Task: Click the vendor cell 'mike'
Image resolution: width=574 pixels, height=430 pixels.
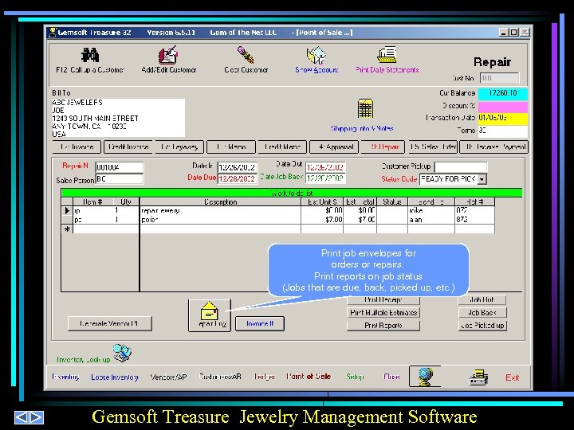Action: click(431, 210)
